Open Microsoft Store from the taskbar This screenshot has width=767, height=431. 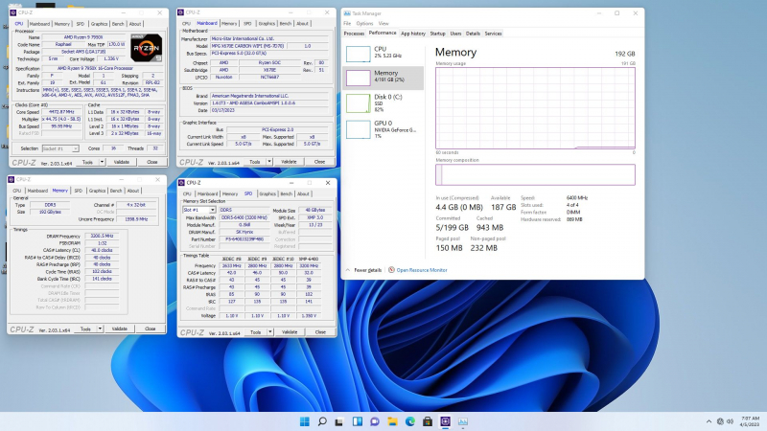pos(427,421)
